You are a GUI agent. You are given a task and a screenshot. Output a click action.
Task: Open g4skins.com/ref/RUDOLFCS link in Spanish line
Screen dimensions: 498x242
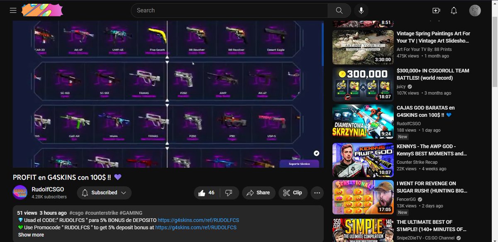[x=198, y=220]
